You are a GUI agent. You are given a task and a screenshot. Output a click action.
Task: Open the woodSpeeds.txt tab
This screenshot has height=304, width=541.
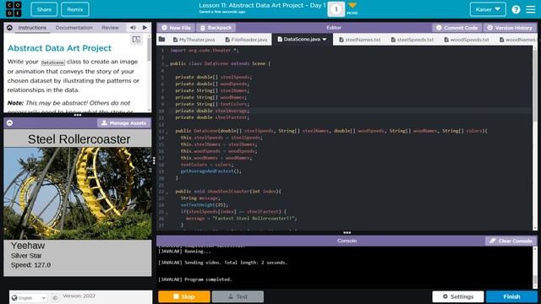(466, 40)
